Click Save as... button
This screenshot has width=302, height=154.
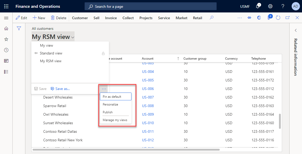tap(60, 89)
